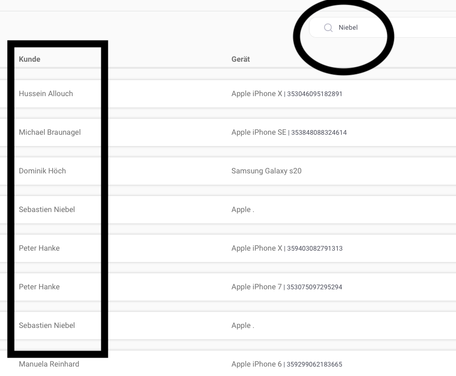Select Peter Hanke in the iPhone 7 row
456x376 pixels.
coord(39,287)
